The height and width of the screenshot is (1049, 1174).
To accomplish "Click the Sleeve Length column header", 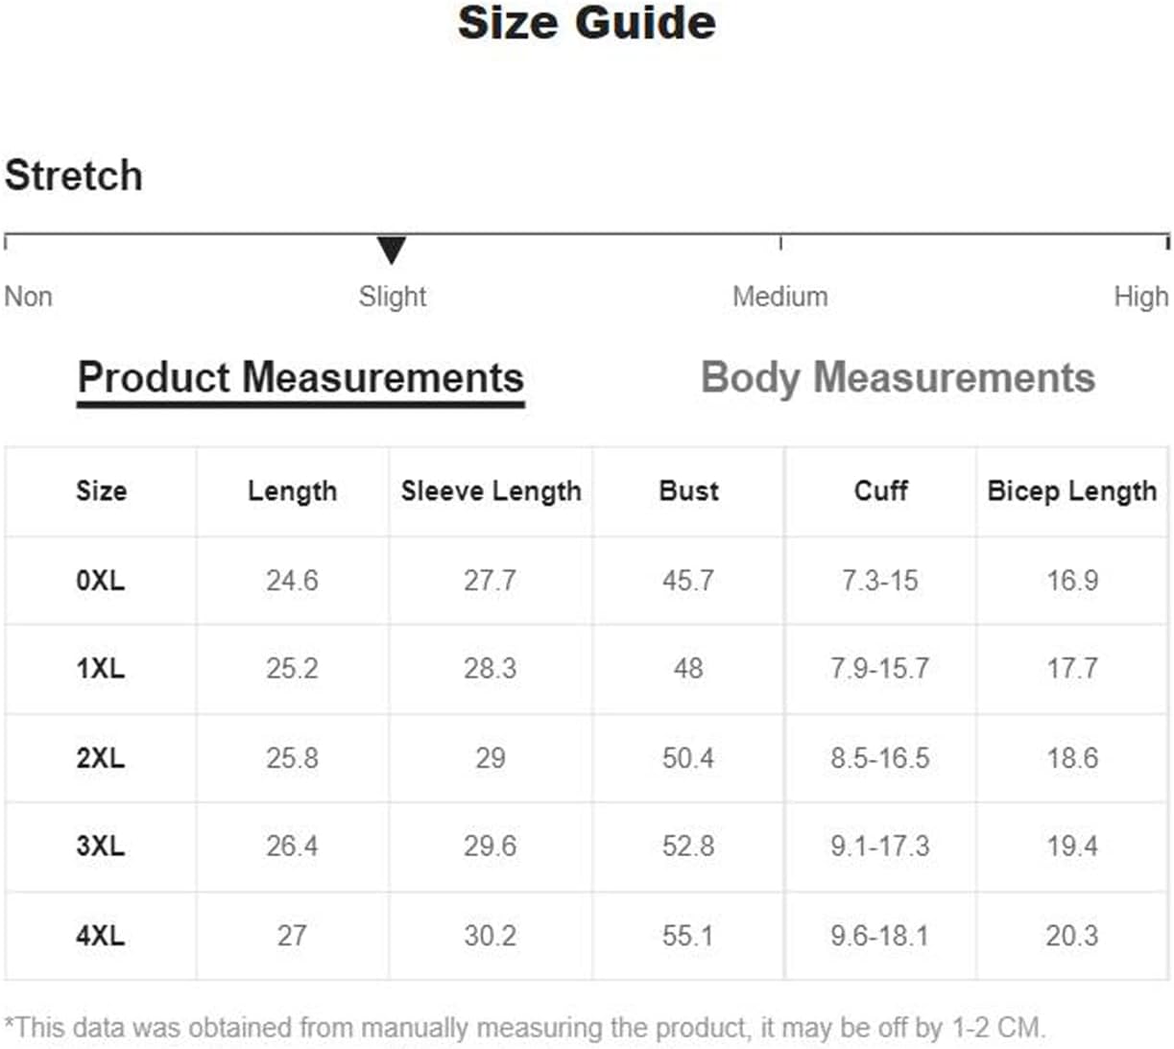I will [x=491, y=491].
